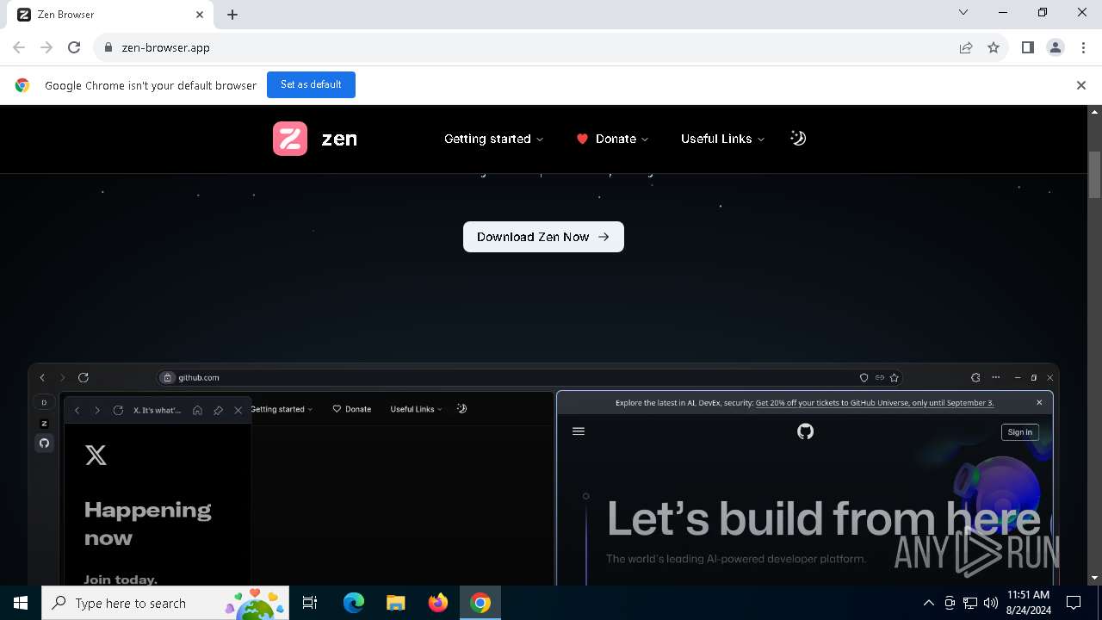Open File Explorer from taskbar
The width and height of the screenshot is (1102, 620).
[x=396, y=603]
